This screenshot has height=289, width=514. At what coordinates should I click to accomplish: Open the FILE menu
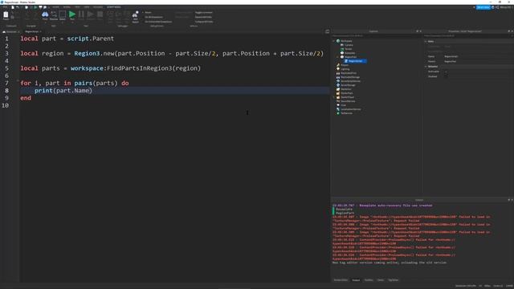click(x=6, y=7)
